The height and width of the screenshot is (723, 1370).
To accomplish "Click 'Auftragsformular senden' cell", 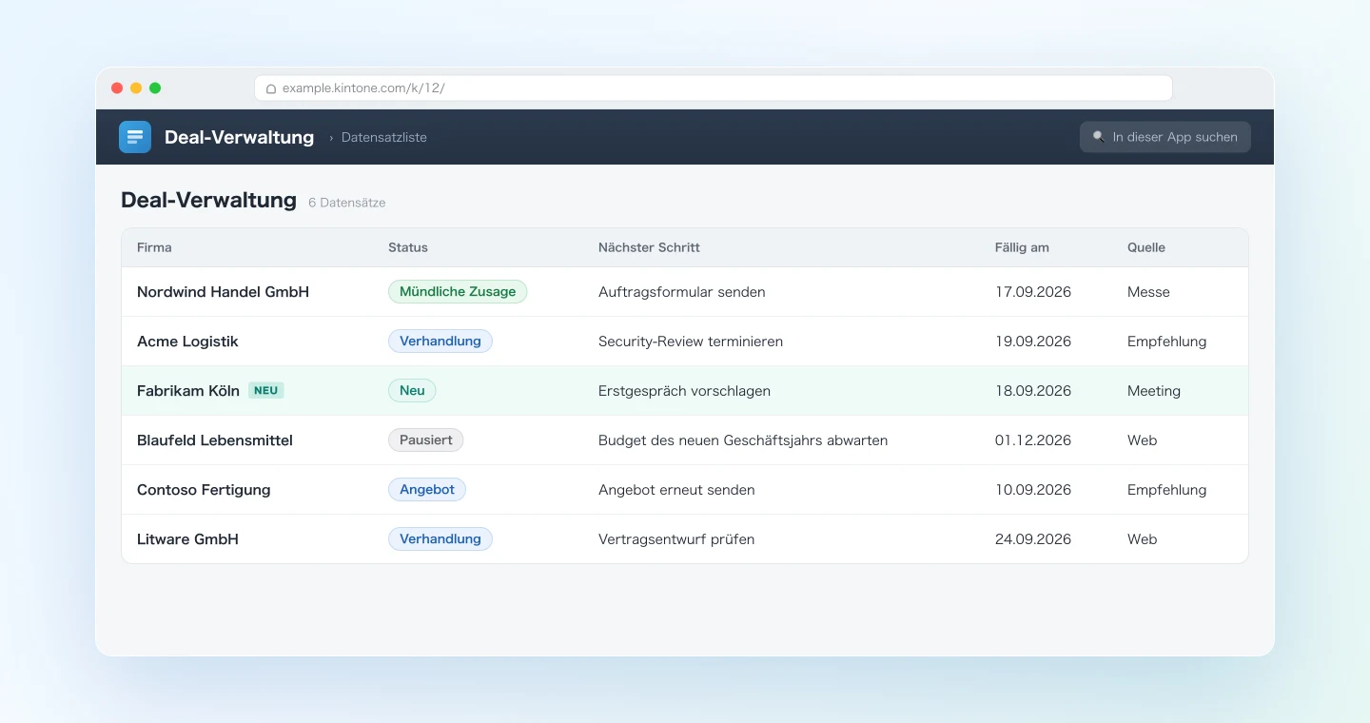I will [x=682, y=292].
